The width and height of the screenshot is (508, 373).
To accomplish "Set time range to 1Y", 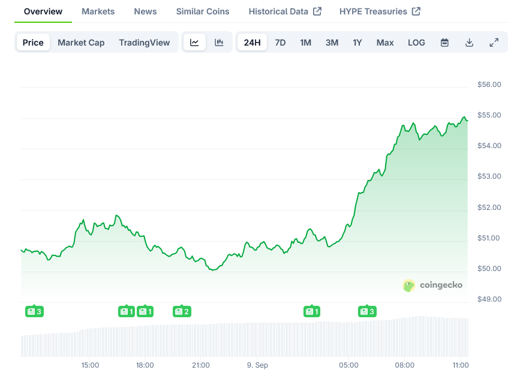I will (x=357, y=43).
